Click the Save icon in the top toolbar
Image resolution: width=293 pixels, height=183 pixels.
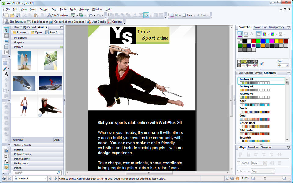coord(18,15)
